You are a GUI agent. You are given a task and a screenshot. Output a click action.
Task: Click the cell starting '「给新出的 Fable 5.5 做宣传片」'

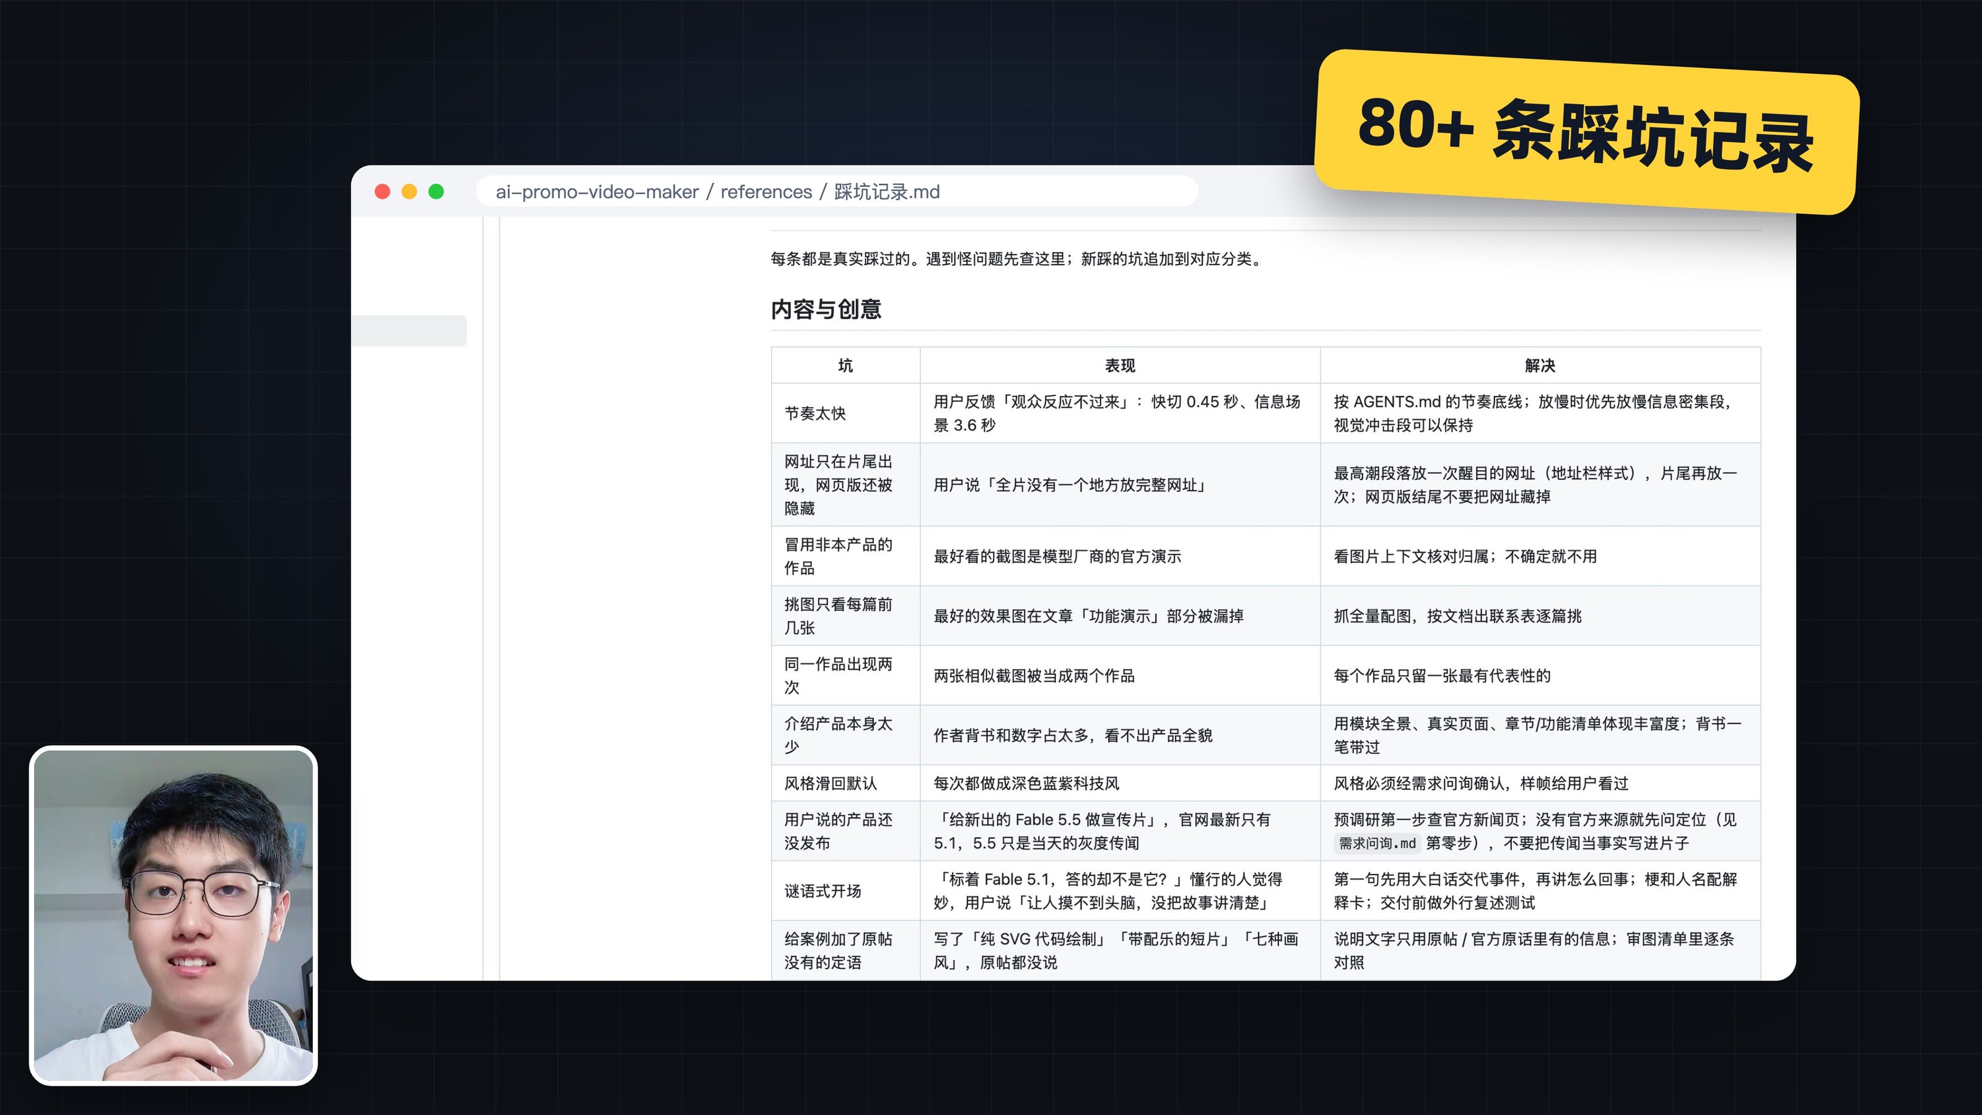coord(1120,831)
